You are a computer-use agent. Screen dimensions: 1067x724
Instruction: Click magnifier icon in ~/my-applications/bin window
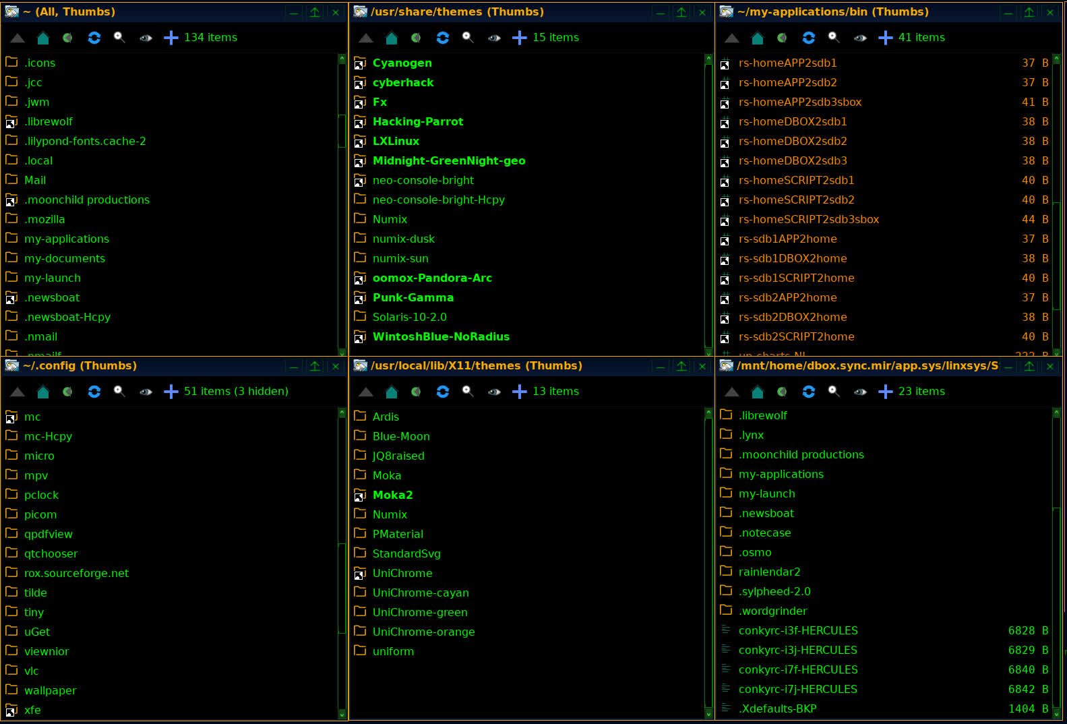pos(834,37)
